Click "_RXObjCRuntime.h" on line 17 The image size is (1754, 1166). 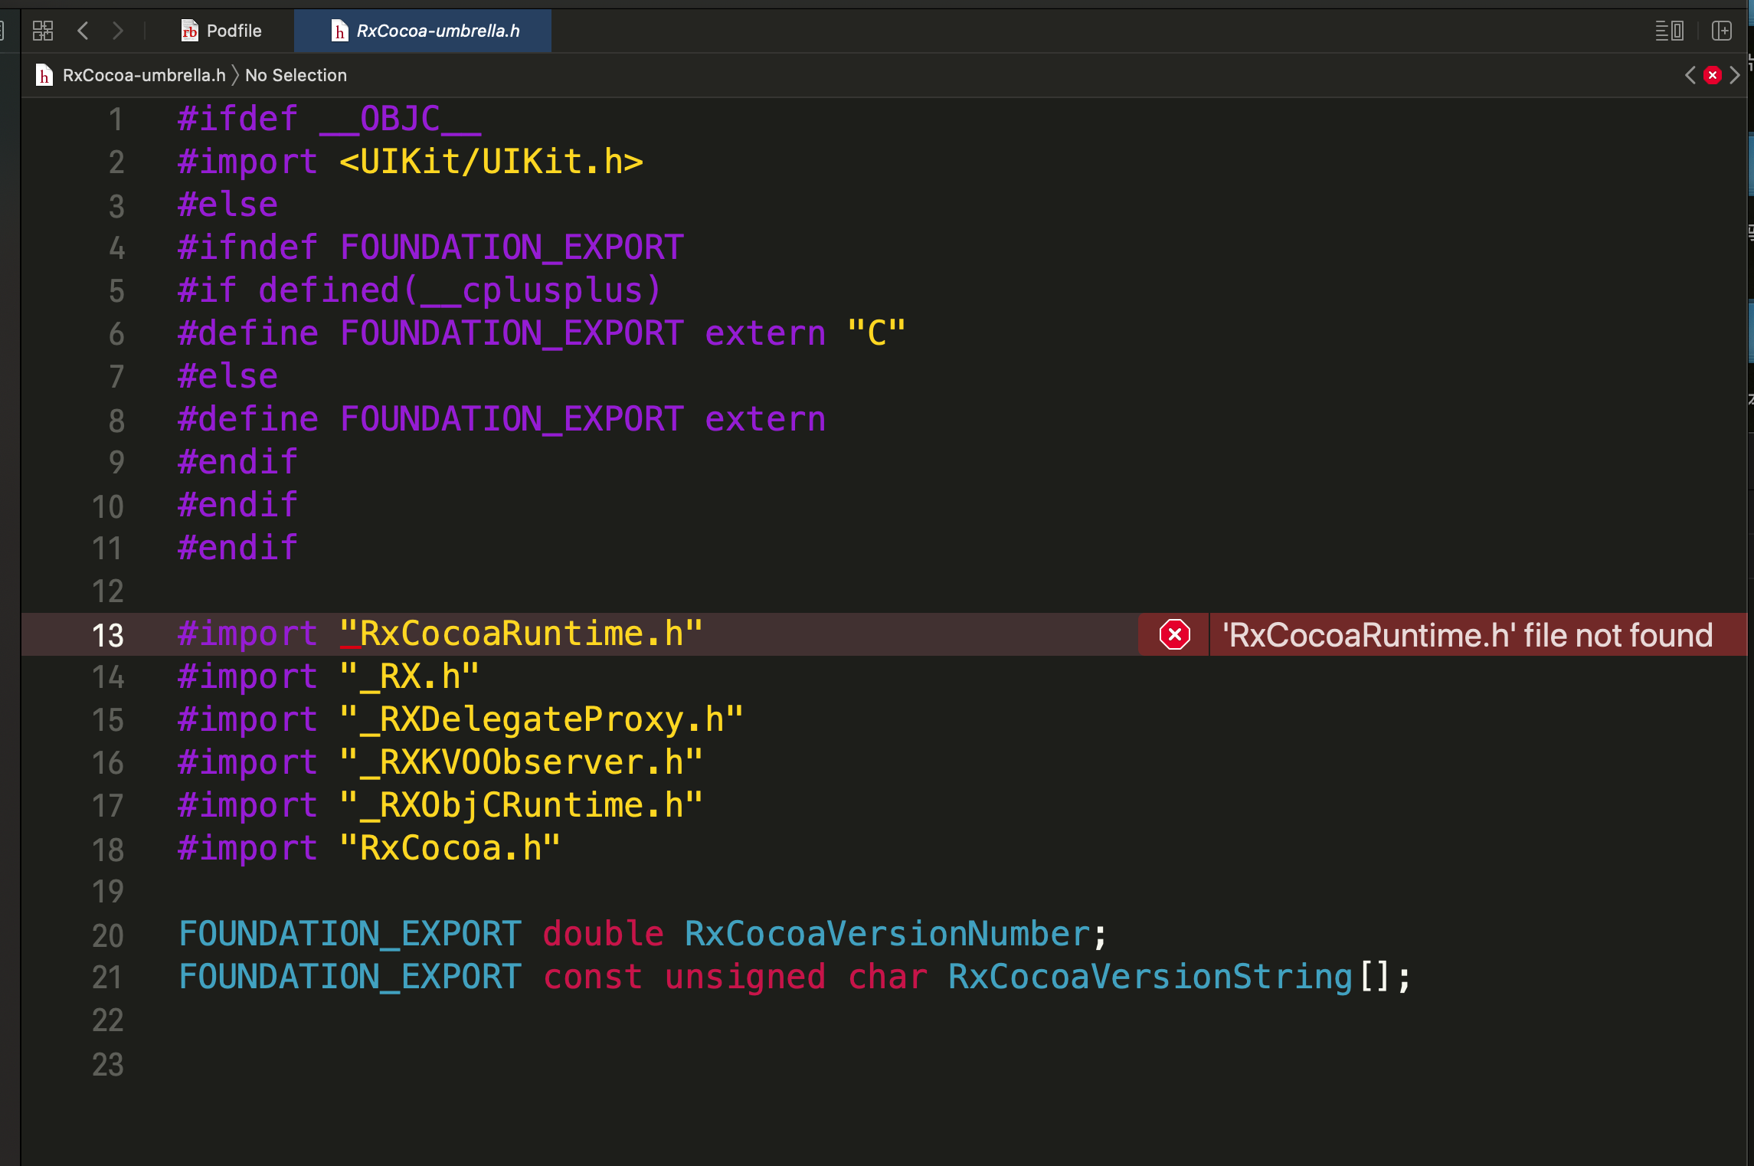(x=521, y=805)
